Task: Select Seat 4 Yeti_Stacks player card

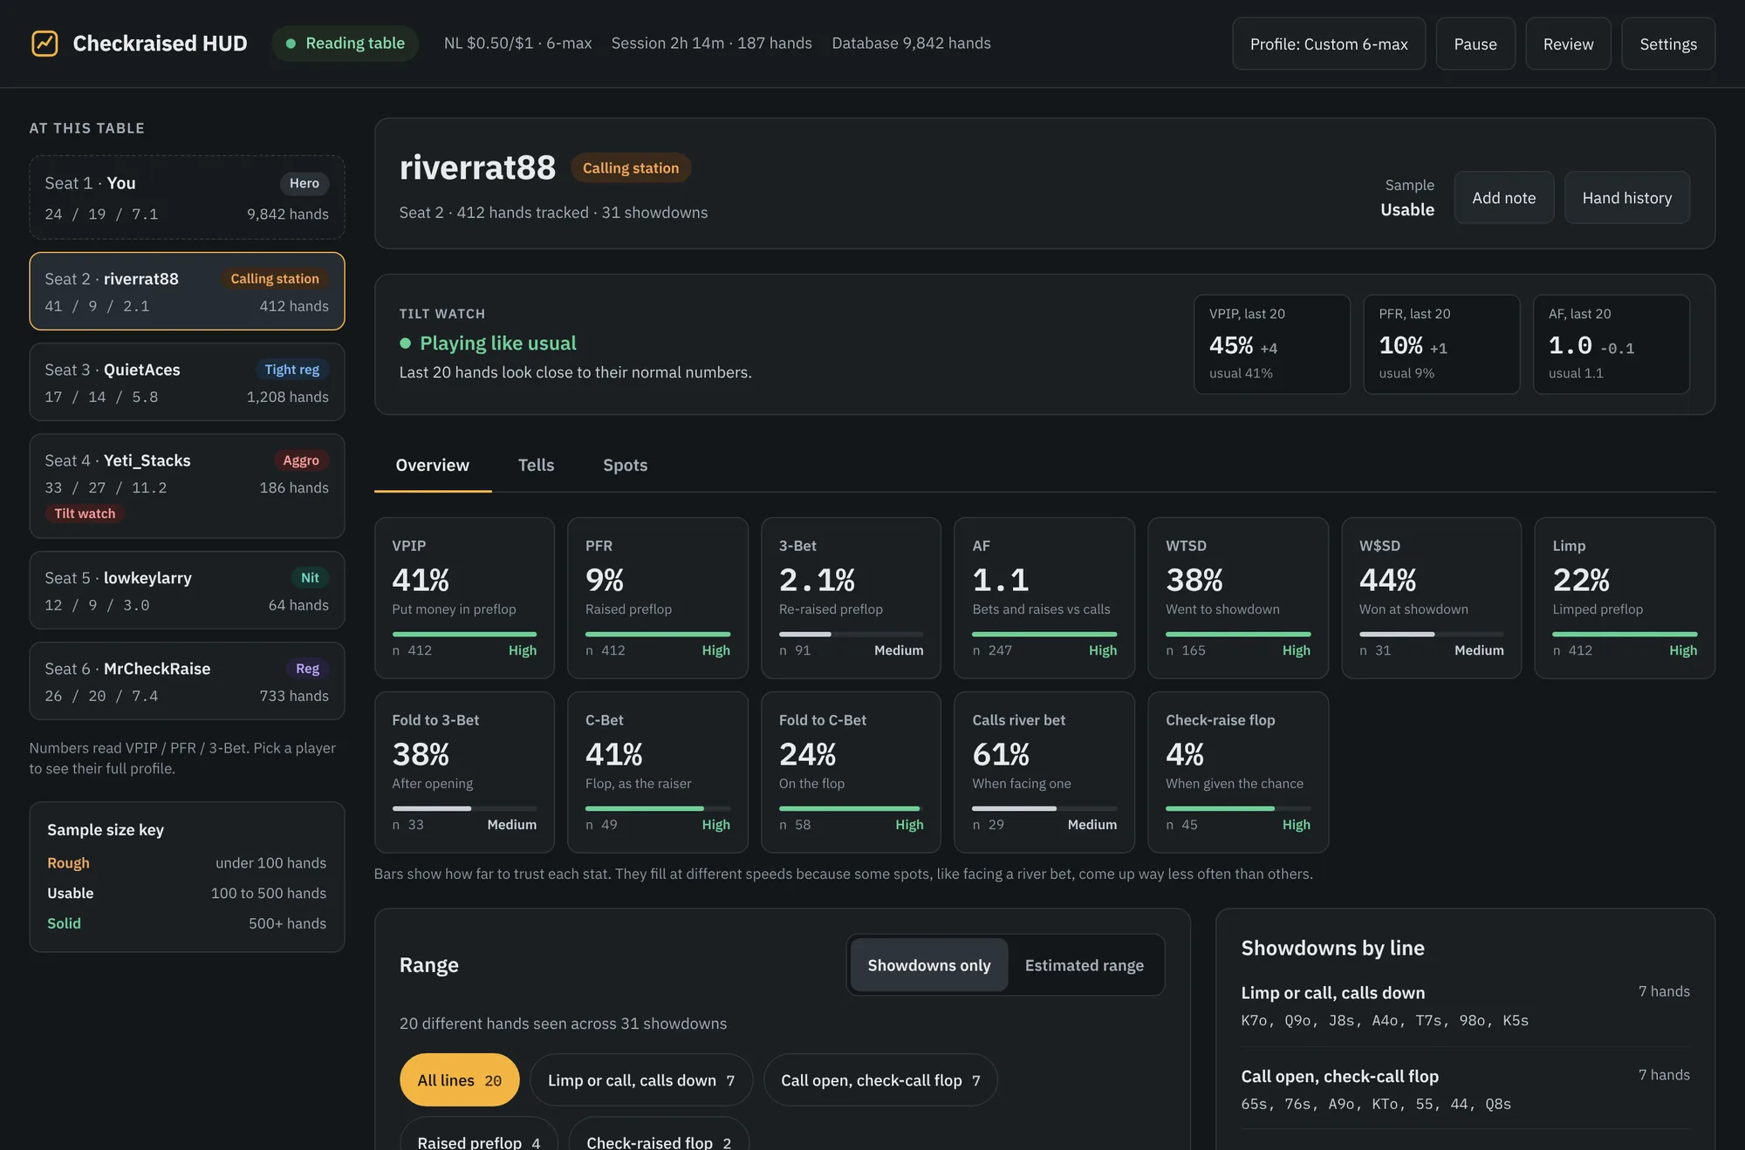Action: point(187,487)
